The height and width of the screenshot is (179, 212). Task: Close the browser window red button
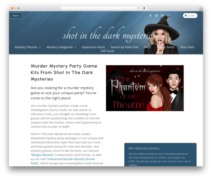click(x=12, y=8)
